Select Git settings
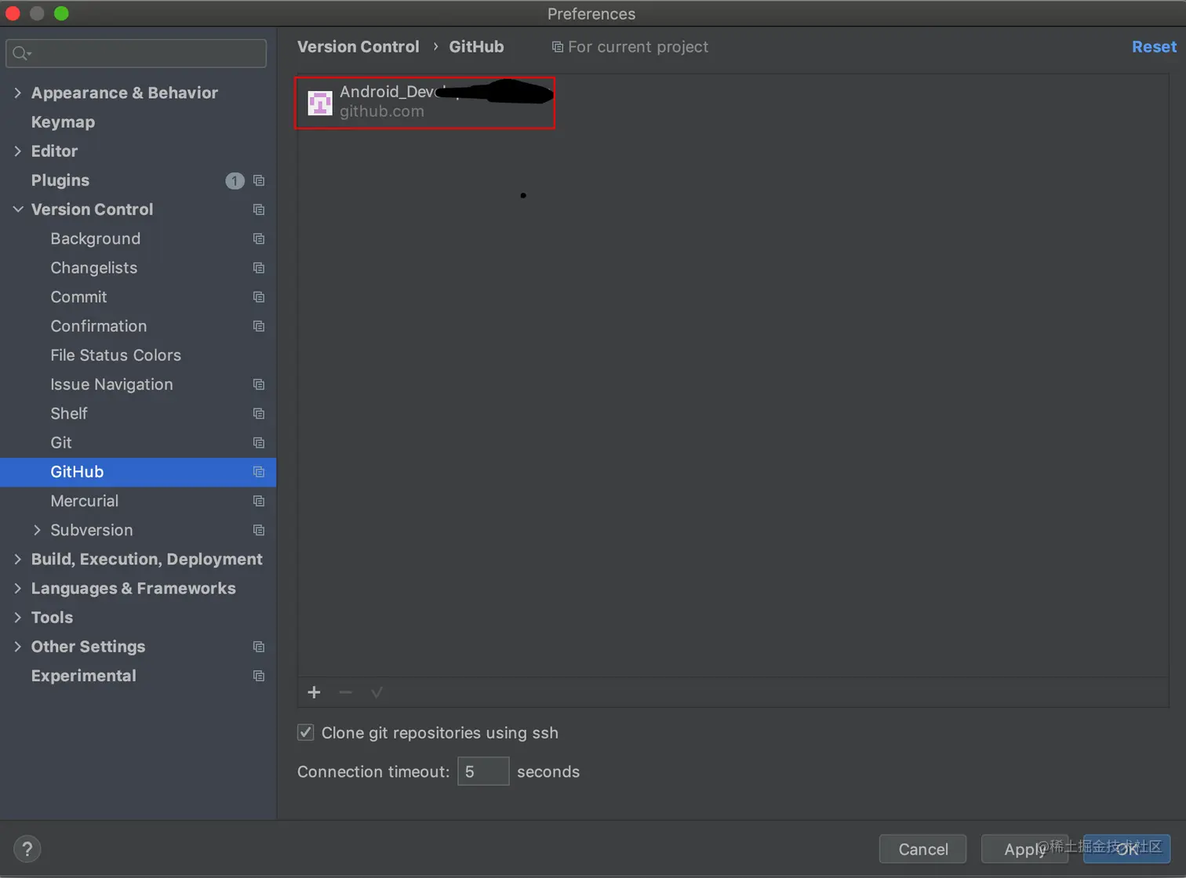 tap(61, 442)
